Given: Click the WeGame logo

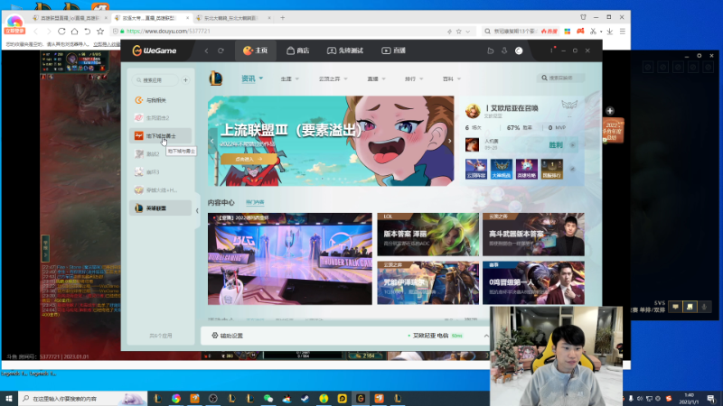Looking at the screenshot, I should tap(155, 51).
